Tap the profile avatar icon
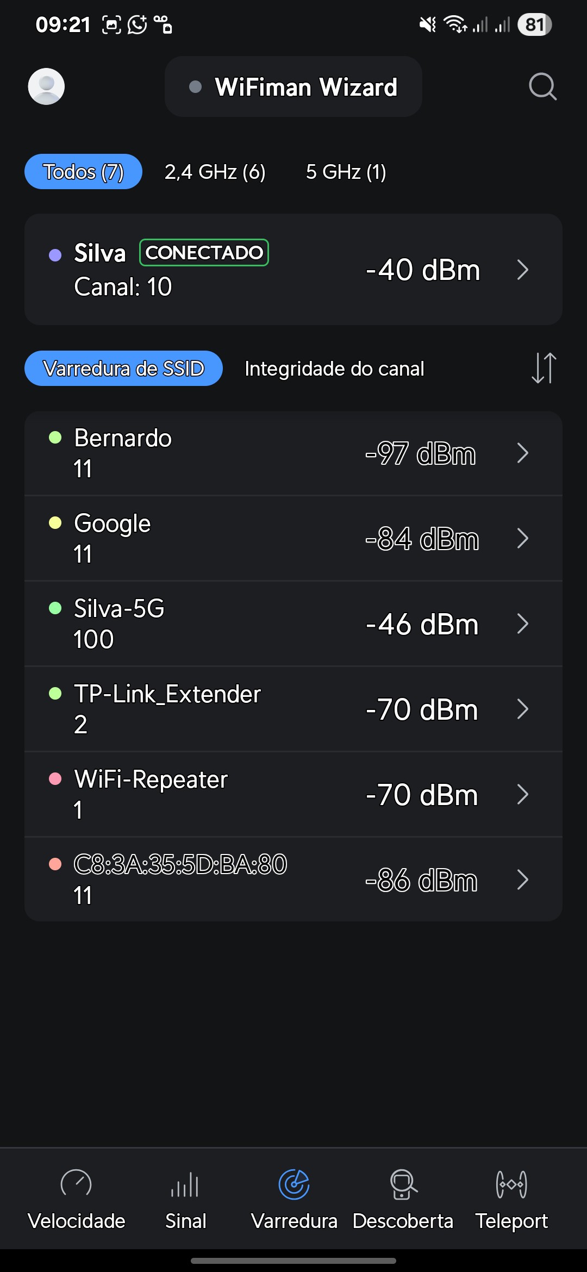Viewport: 587px width, 1272px height. pos(46,86)
